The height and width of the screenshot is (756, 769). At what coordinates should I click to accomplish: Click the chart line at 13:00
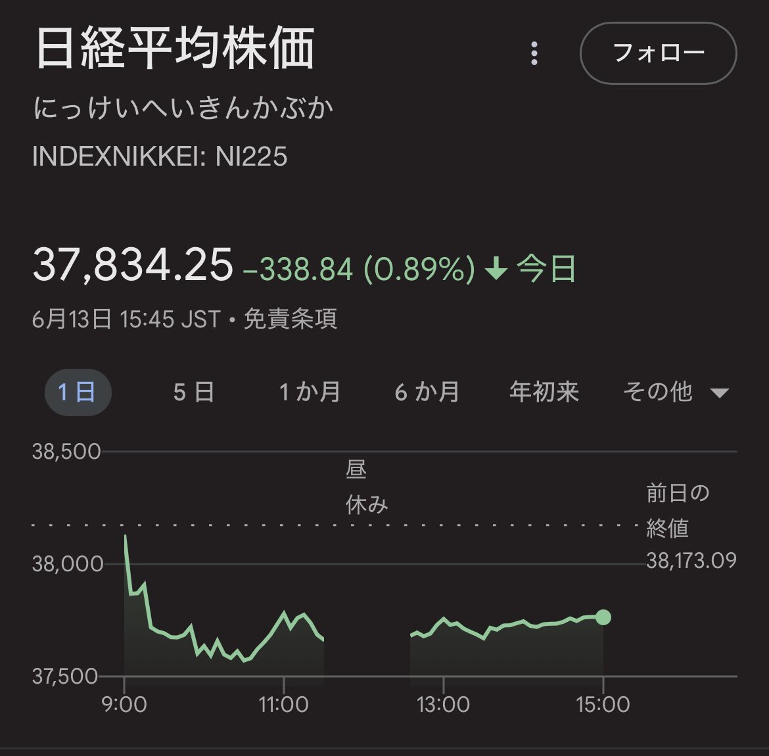click(444, 619)
